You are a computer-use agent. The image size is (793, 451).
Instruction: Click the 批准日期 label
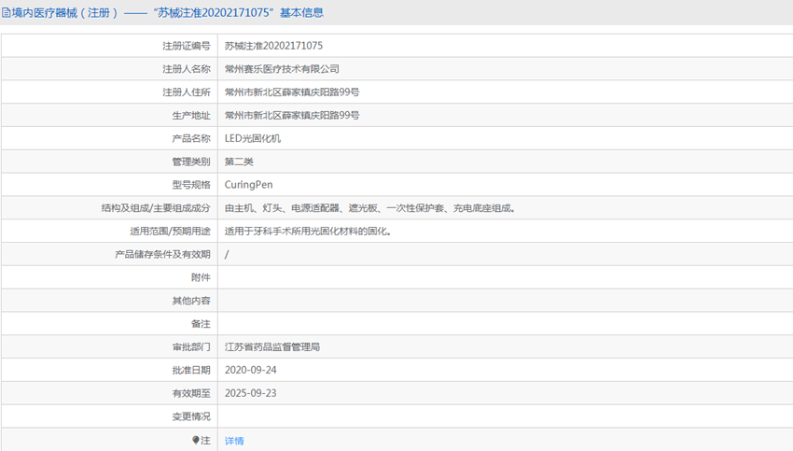tap(191, 370)
